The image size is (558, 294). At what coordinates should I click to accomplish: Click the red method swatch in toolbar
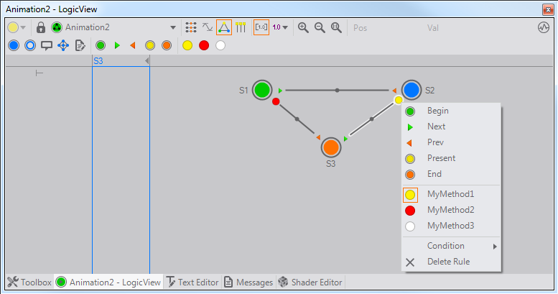(204, 45)
